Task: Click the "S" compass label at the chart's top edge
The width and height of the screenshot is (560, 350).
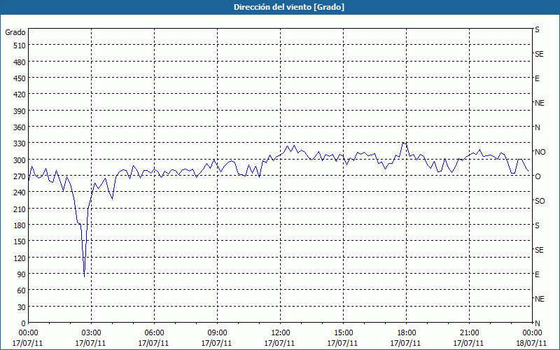Action: point(537,29)
